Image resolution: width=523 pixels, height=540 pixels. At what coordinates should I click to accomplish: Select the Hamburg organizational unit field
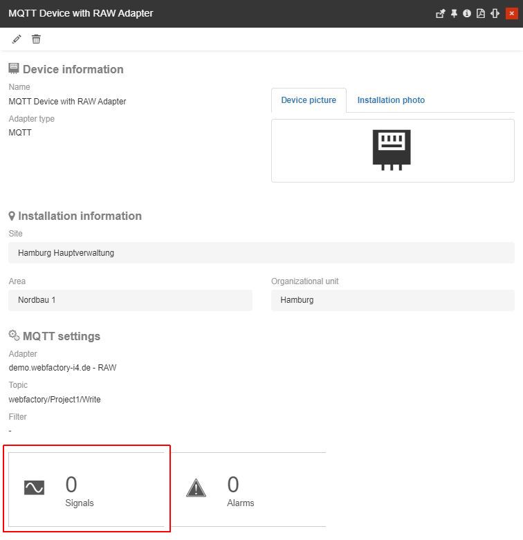(393, 300)
